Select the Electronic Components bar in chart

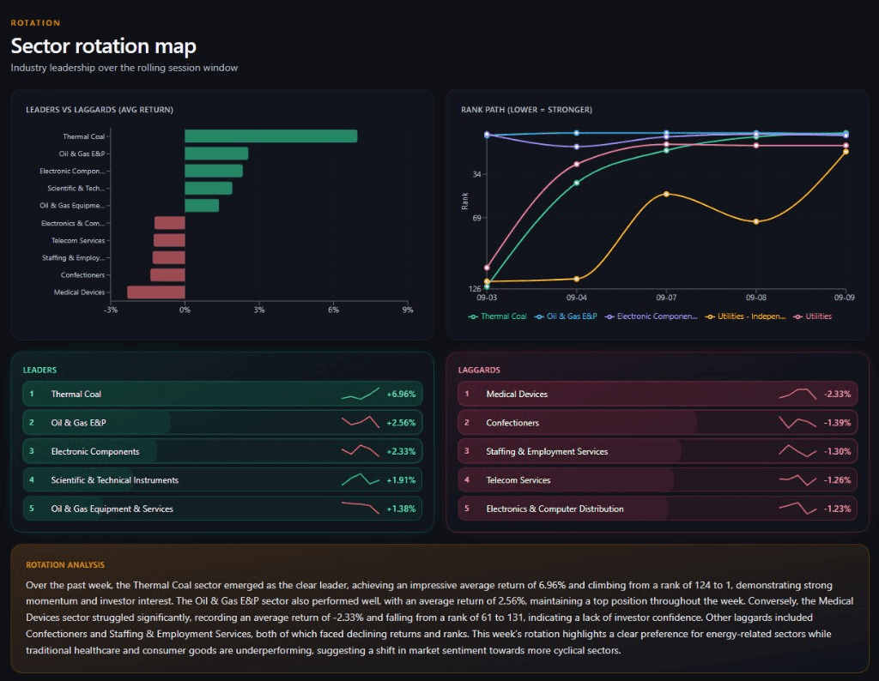click(x=214, y=171)
